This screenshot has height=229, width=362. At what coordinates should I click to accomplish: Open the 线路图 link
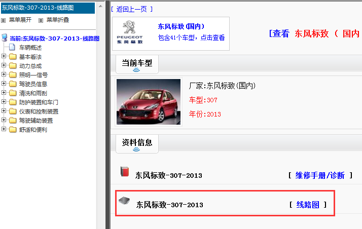pos(308,205)
